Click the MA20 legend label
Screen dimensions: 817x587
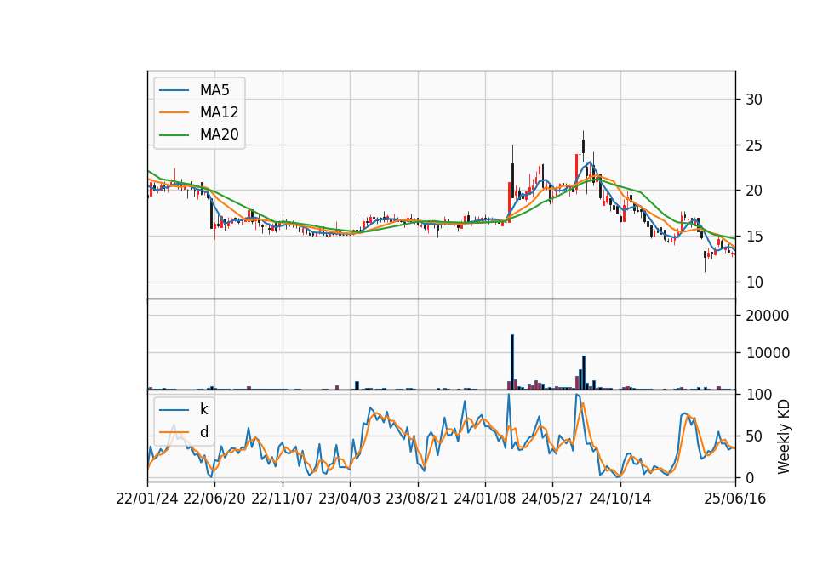219,134
